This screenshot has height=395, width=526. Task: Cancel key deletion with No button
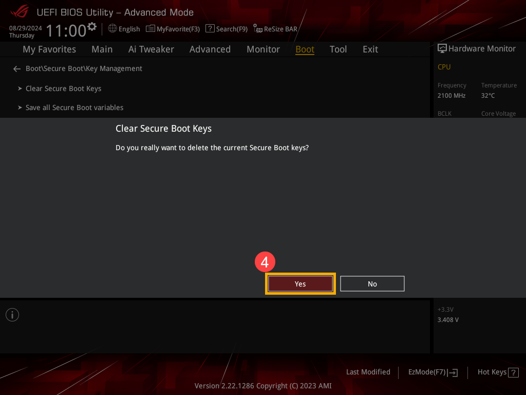point(372,284)
